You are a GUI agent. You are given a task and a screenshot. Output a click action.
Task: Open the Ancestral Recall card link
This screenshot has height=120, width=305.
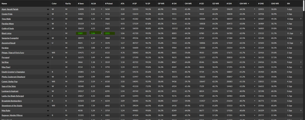(8, 43)
